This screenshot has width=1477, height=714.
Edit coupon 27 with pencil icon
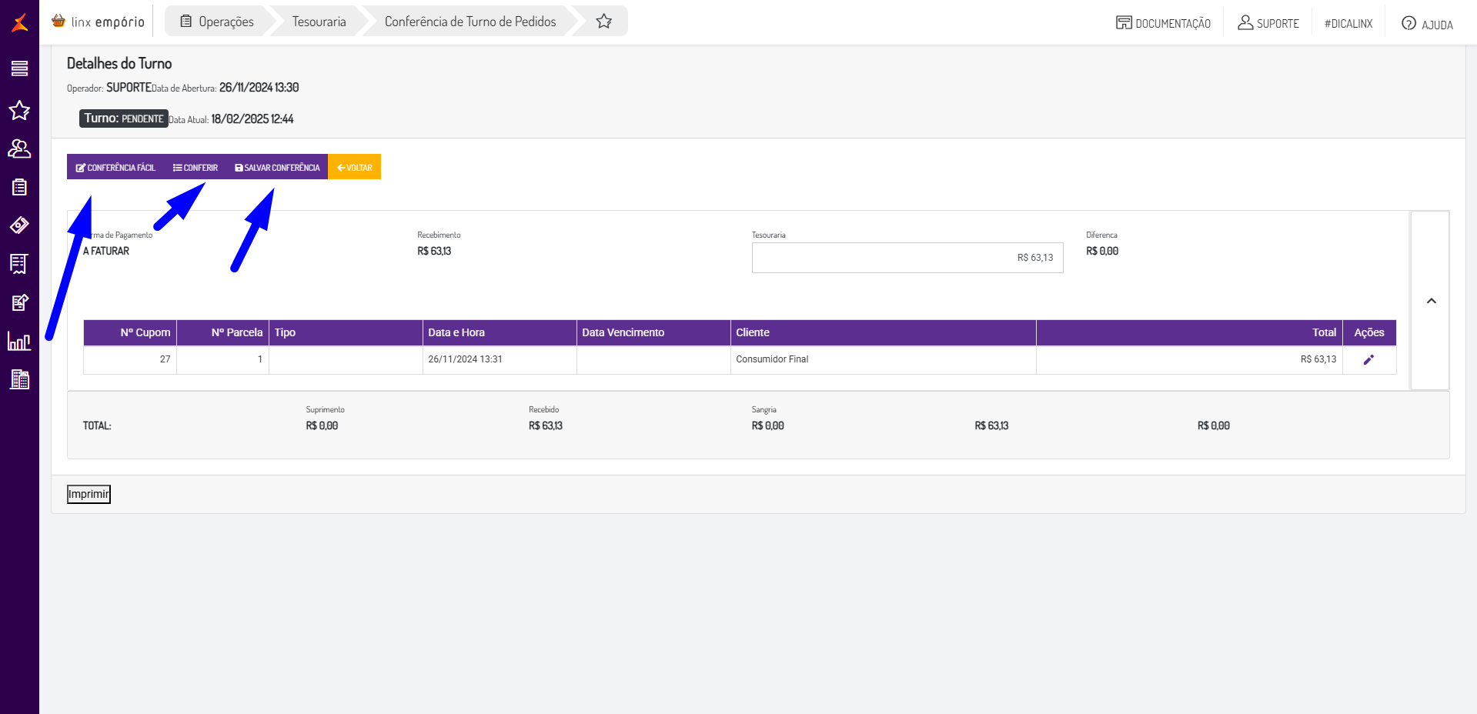point(1368,359)
